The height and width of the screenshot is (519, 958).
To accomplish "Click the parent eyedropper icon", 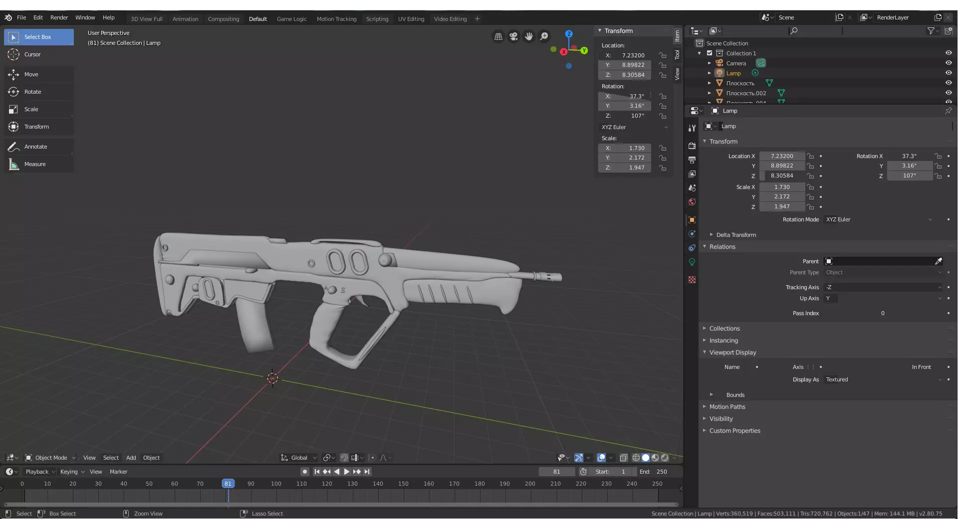I will coord(939,261).
